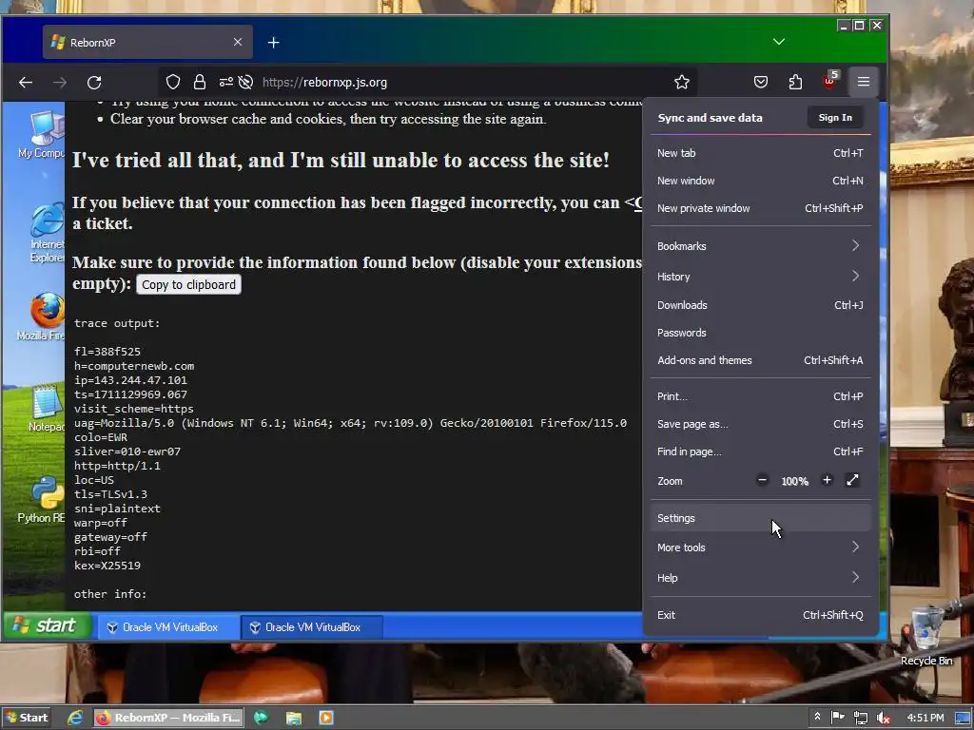Select the RebornXP tab

click(147, 42)
